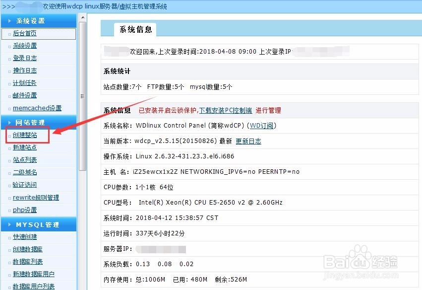
Task: Open the 数据库列表 database list link
Action: click(x=28, y=261)
